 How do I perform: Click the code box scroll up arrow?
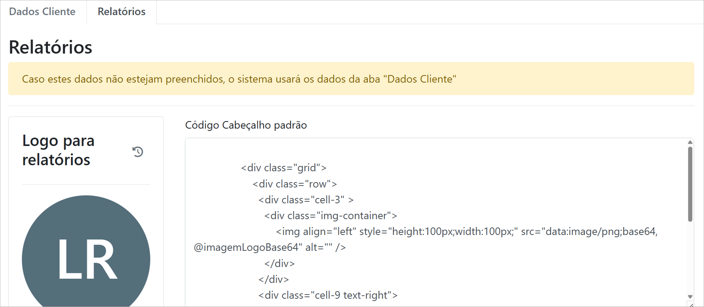(690, 142)
